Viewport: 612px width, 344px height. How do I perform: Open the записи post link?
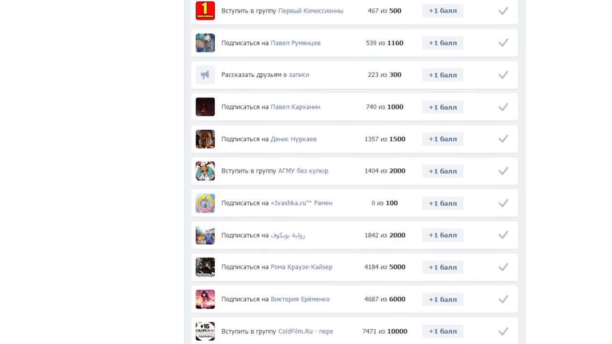(x=299, y=75)
